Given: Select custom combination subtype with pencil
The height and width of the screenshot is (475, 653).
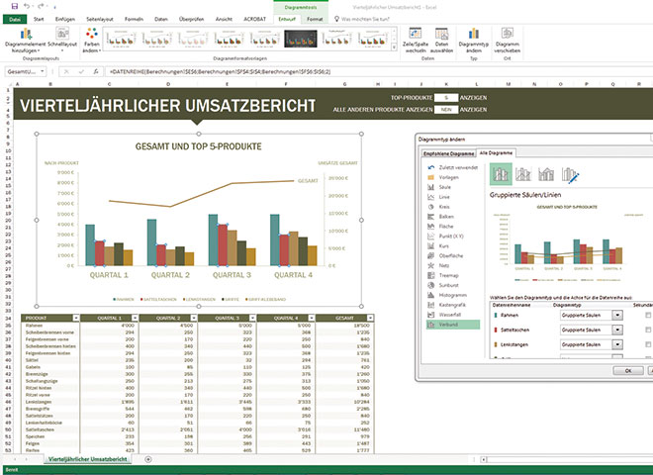Looking at the screenshot, I should pyautogui.click(x=570, y=174).
